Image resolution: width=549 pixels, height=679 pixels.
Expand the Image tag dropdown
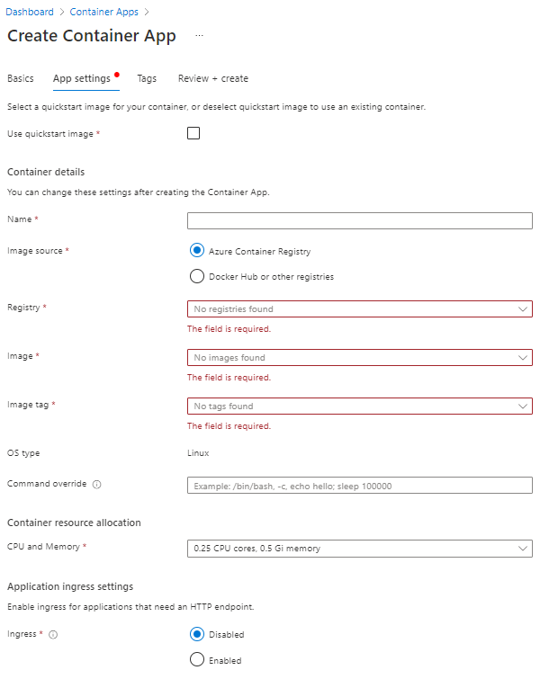pyautogui.click(x=359, y=407)
